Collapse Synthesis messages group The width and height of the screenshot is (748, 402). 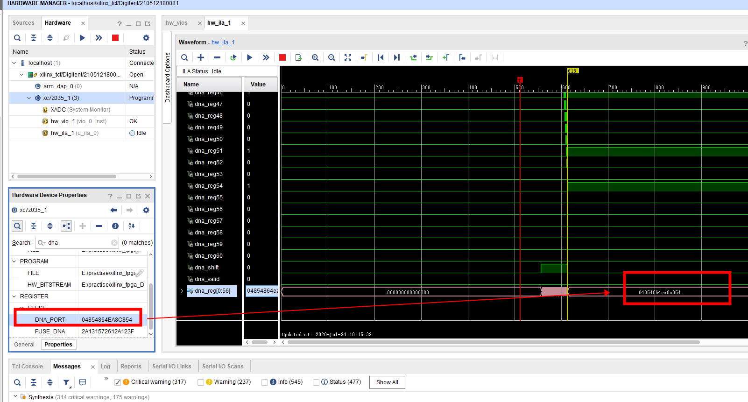click(15, 397)
